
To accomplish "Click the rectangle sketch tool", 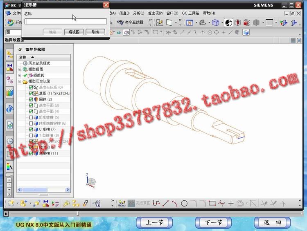I will tap(212, 203).
